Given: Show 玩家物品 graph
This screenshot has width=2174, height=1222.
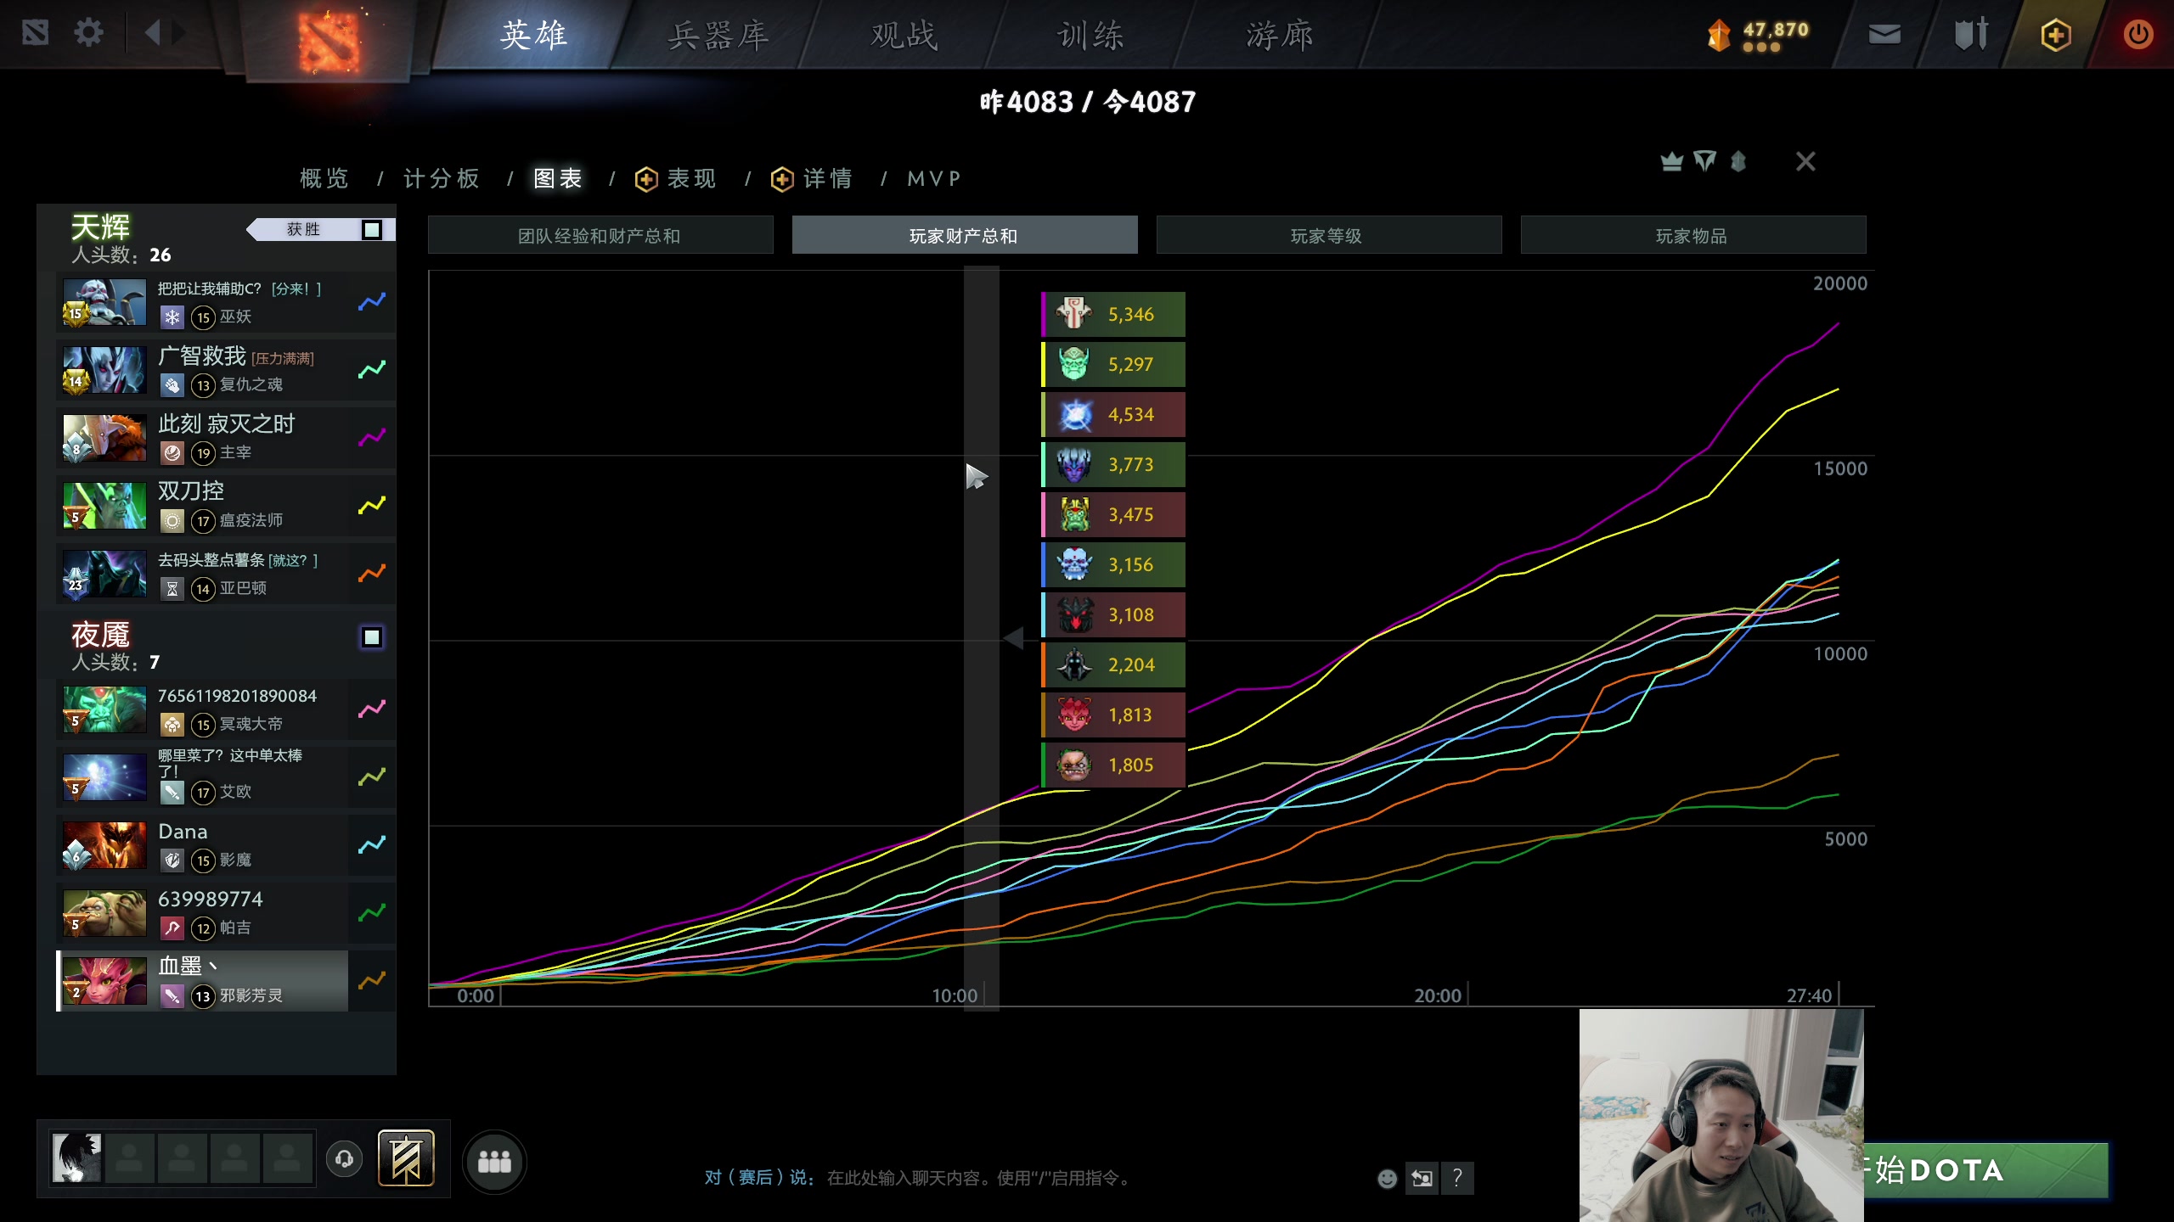Looking at the screenshot, I should 1692,235.
